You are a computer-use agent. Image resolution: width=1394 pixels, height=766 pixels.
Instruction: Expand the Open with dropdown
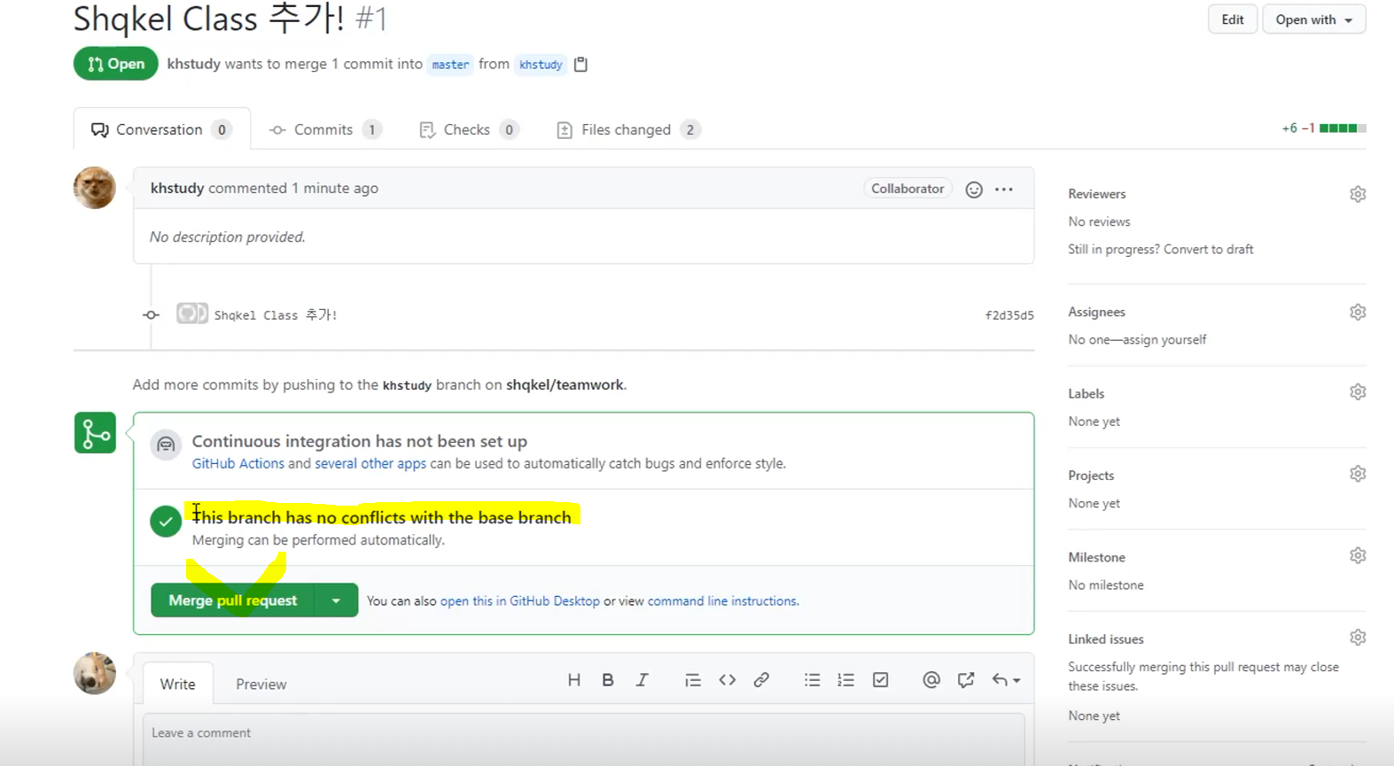click(1314, 19)
